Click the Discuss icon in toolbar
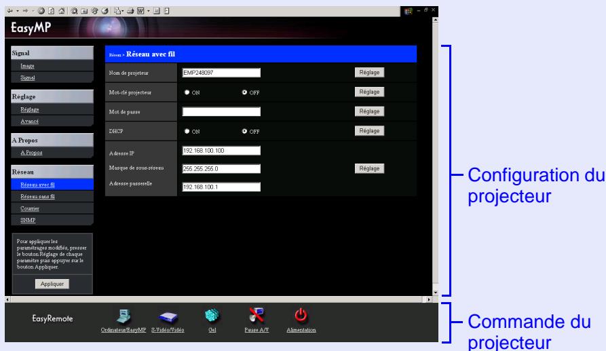 157,11
